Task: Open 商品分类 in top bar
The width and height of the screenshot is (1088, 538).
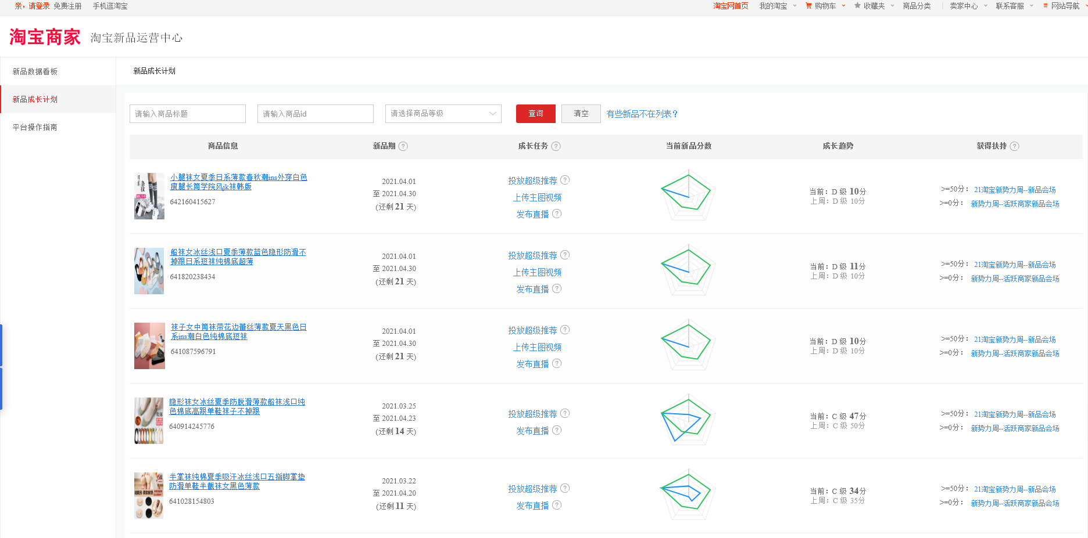Action: pyautogui.click(x=917, y=6)
